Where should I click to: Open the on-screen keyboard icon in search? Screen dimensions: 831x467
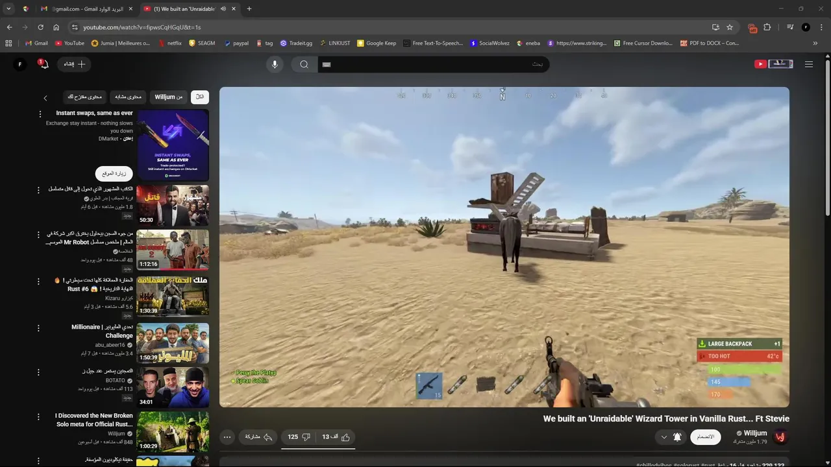[x=327, y=64]
